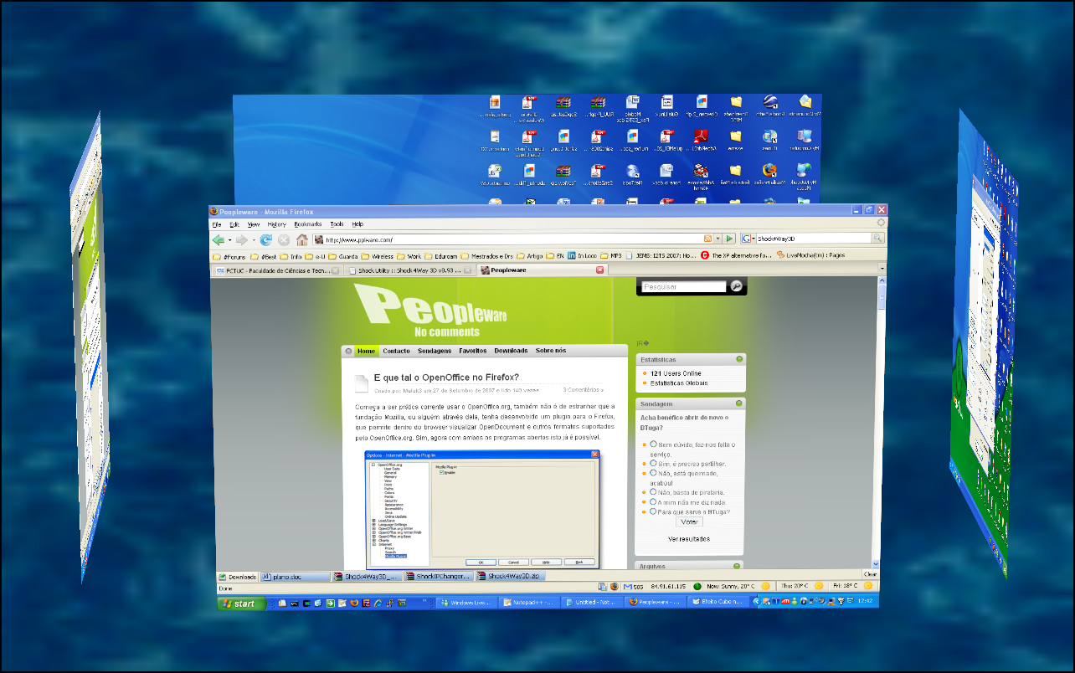Click the green circle icon in status bar
The height and width of the screenshot is (673, 1075).
point(697,586)
